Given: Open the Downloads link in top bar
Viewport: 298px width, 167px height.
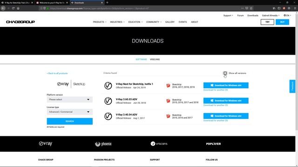Looking at the screenshot, I should coord(252,15).
